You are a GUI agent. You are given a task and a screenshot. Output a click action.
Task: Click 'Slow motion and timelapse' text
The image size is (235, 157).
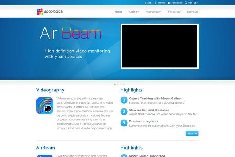coord(149,110)
